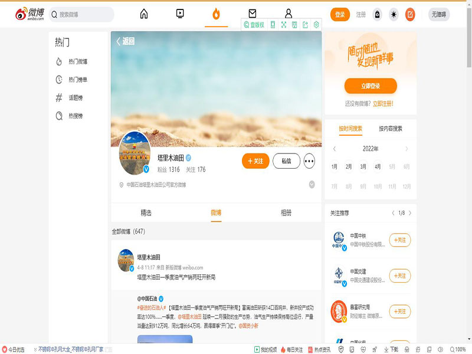Click the orange 登录 login button

(340, 14)
